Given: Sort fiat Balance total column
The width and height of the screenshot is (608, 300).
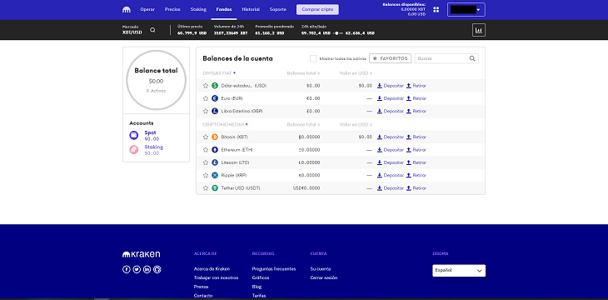Looking at the screenshot, I should pos(303,73).
